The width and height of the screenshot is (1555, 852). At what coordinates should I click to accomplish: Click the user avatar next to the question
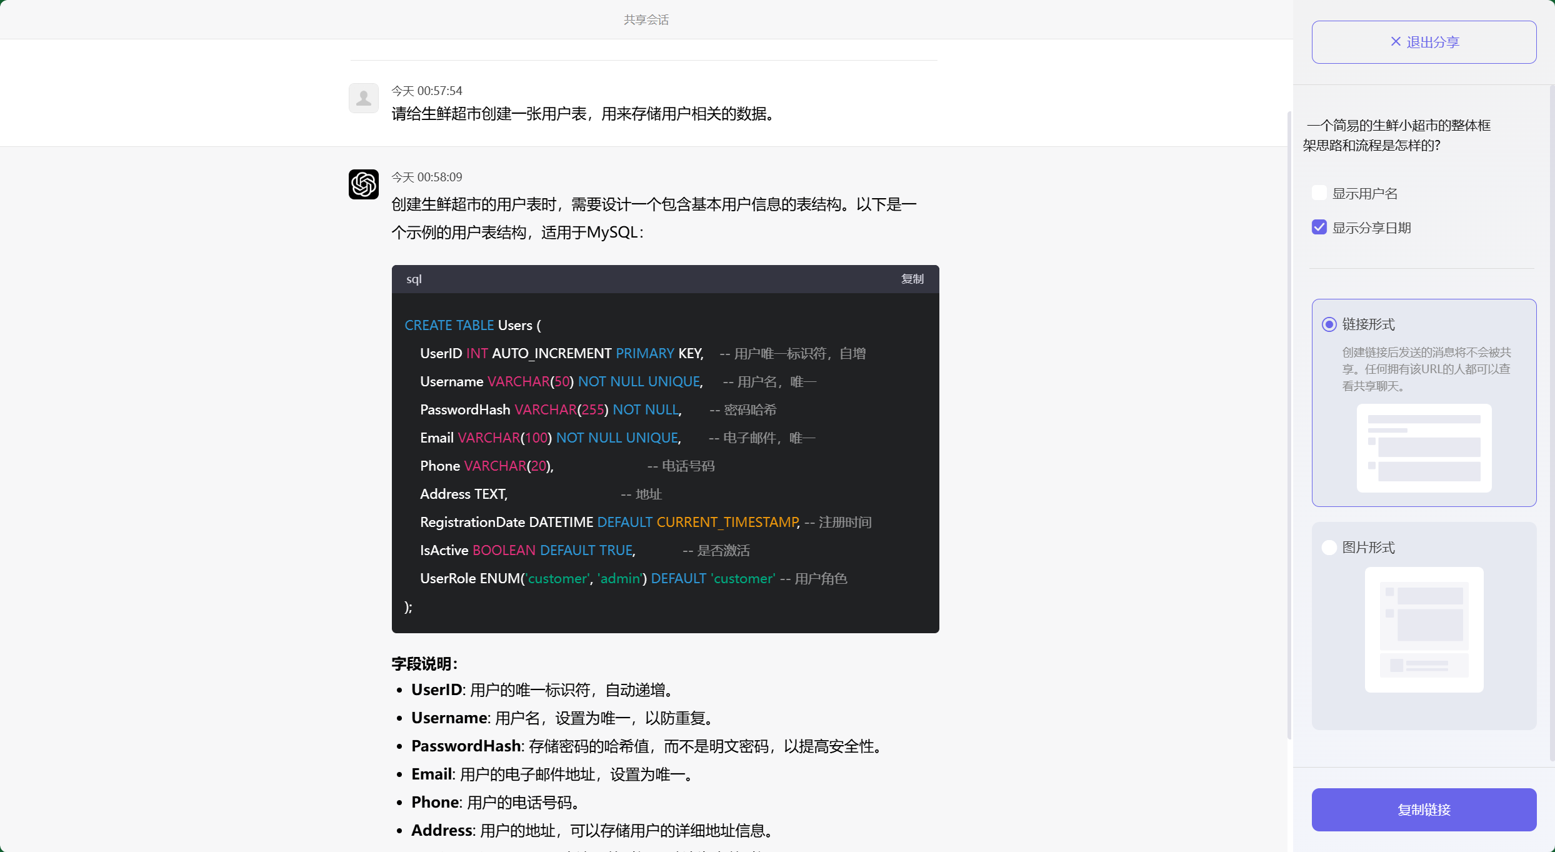(363, 98)
